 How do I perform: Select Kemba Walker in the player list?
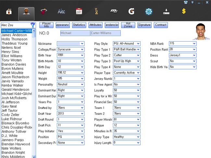click(x=13, y=86)
